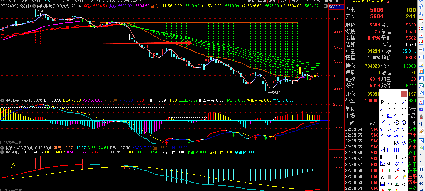Select the letter A text annotation tool

click(404, 170)
